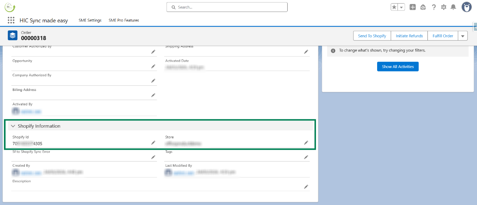
Task: Edit the Store field pencil icon
Action: 306,142
